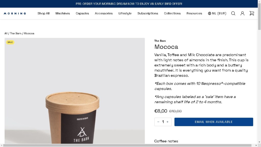Open the Resources menu
This screenshot has height=147, width=261.
pyautogui.click(x=194, y=14)
